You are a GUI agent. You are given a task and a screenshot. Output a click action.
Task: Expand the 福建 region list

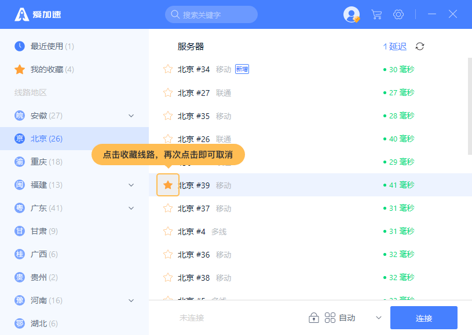pos(131,185)
